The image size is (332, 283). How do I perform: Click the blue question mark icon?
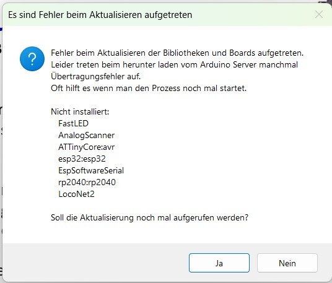[x=32, y=59]
